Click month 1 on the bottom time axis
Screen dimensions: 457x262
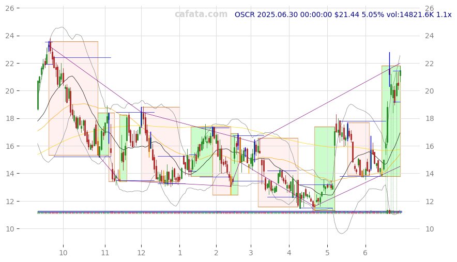pos(180,253)
